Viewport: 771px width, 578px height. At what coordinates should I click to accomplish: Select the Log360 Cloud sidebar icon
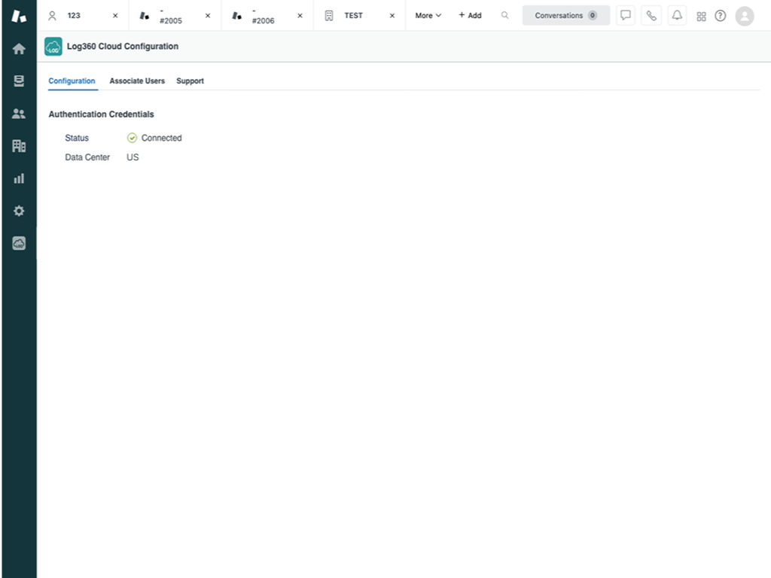coord(19,243)
